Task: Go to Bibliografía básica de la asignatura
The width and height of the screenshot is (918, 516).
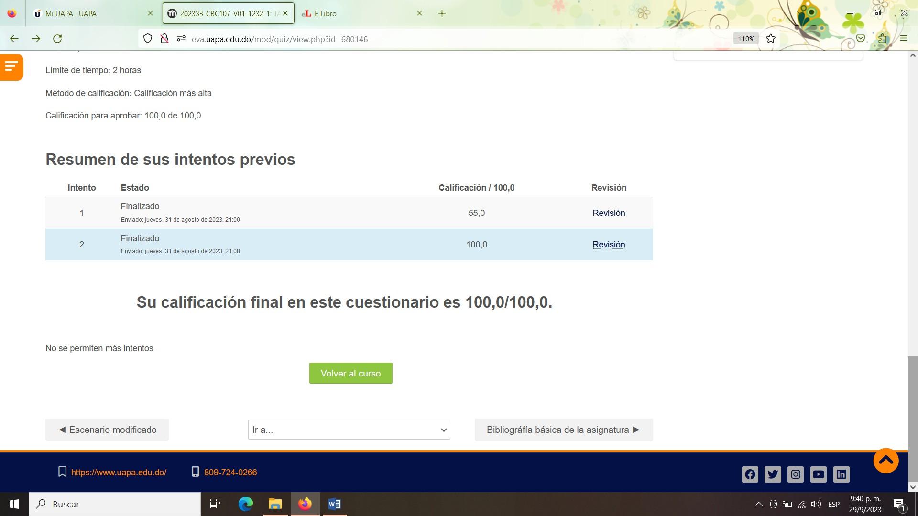Action: pos(563,430)
